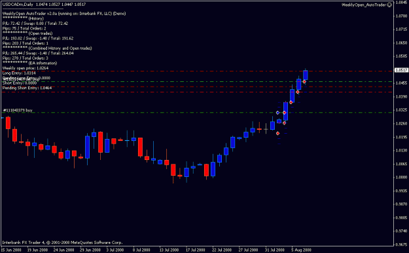Screen dimensions: 409x253
Task: Click the P/L: 72.42 history line
Action: tap(35, 24)
